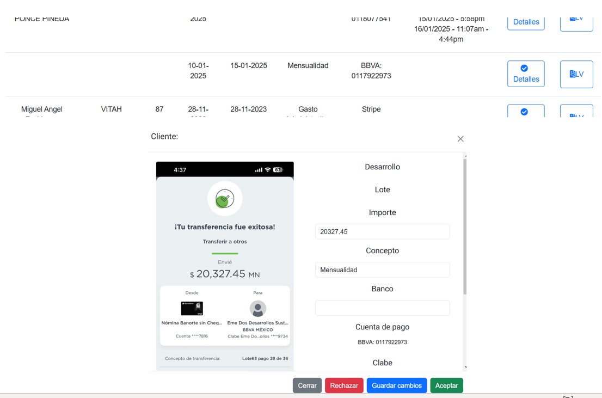This screenshot has width=602, height=398.
Task: Reject the payment with the Rechazar button
Action: pyautogui.click(x=344, y=385)
